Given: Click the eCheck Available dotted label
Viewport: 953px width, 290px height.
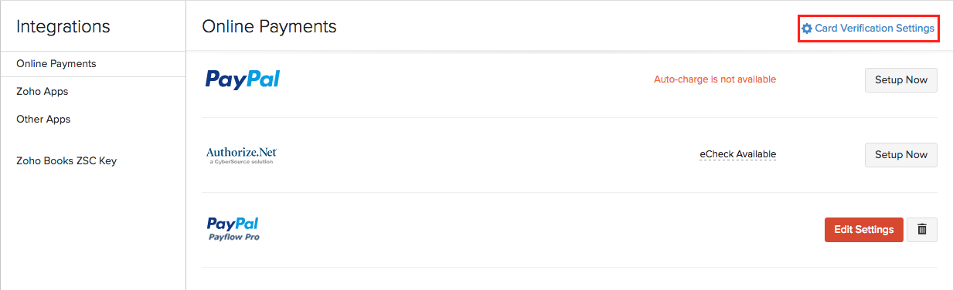Looking at the screenshot, I should [x=737, y=154].
